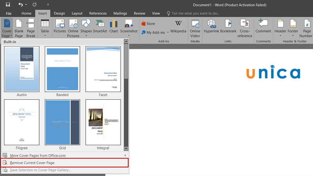Insert a Cross-reference
This screenshot has height=176, width=313.
(x=245, y=28)
